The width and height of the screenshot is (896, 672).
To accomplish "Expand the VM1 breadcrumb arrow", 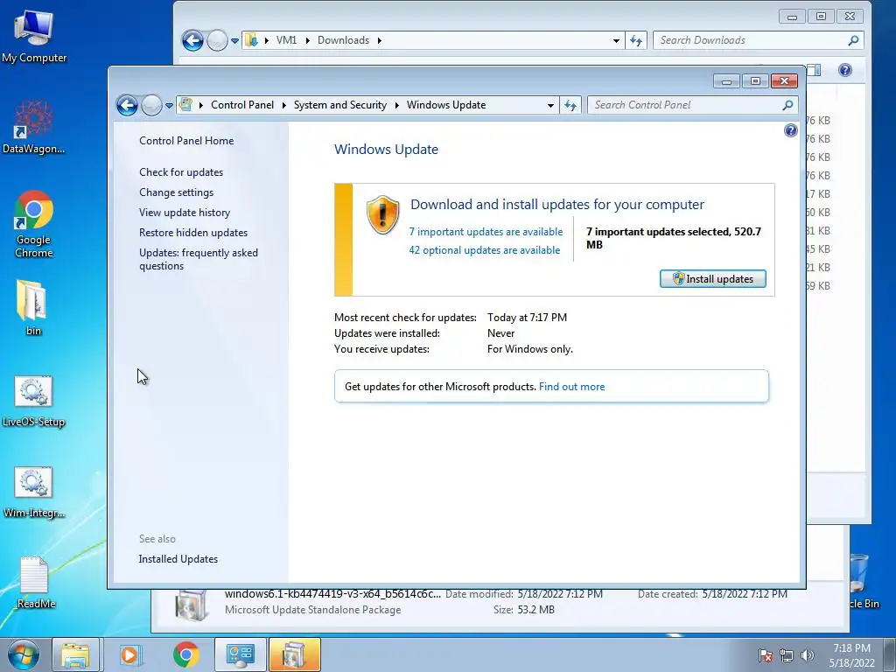I will point(307,40).
